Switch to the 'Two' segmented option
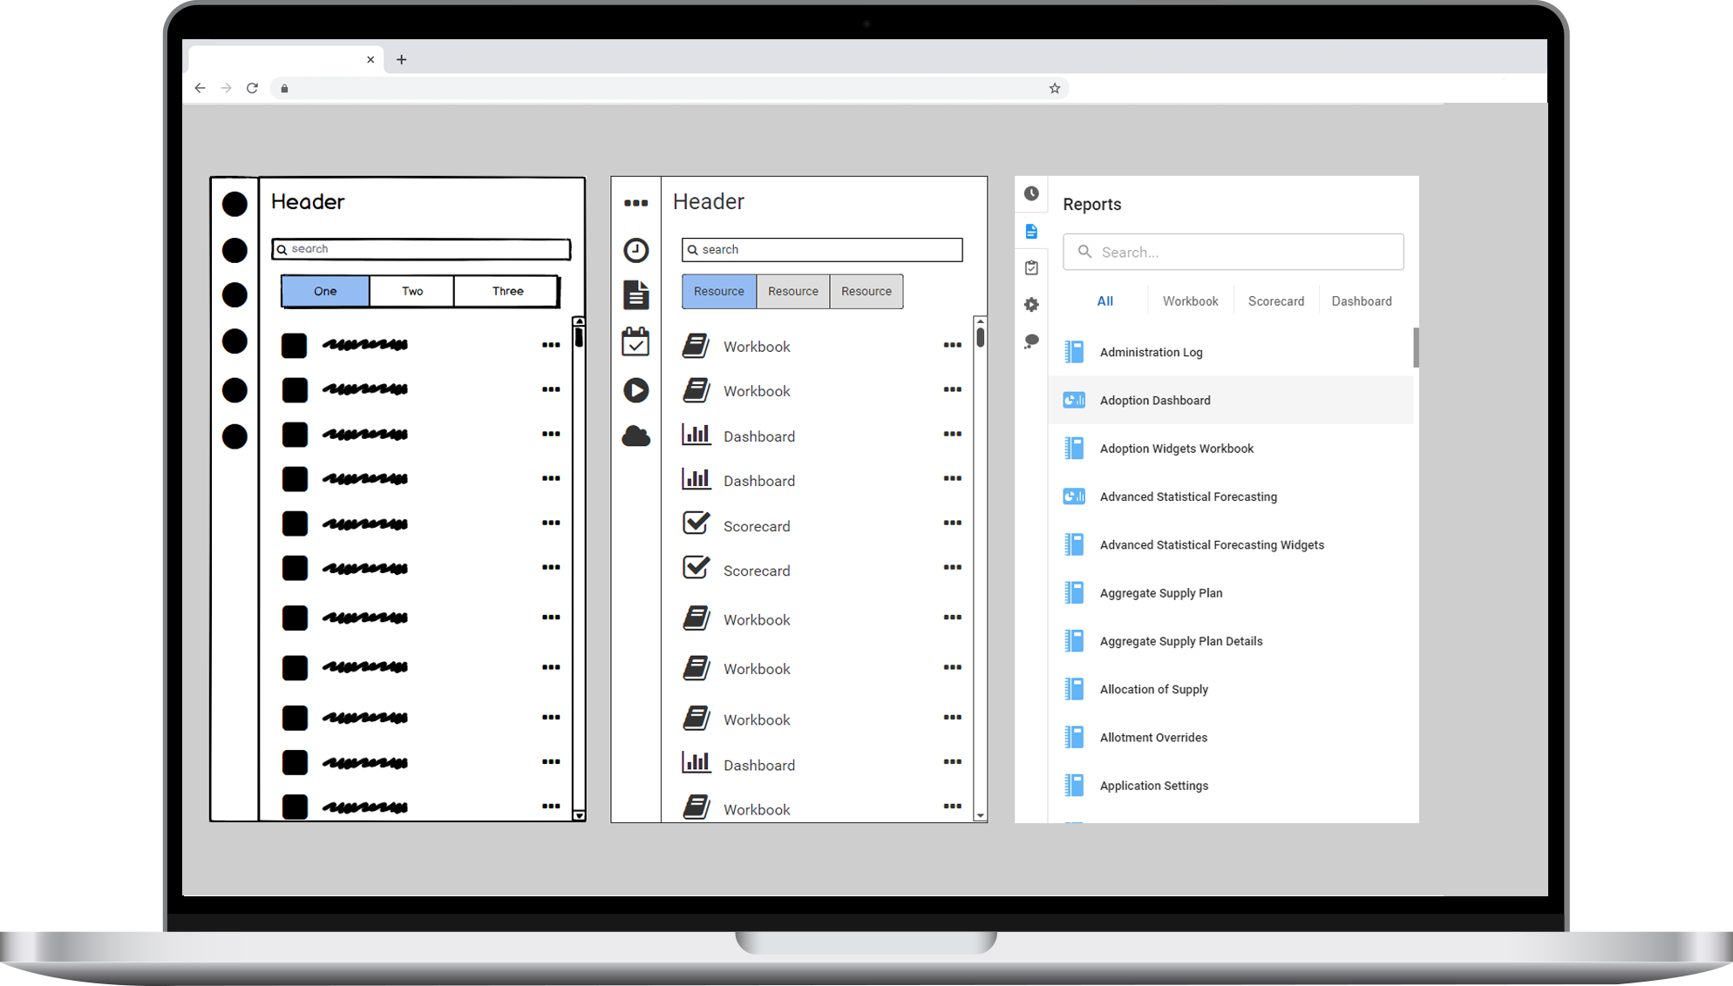Image resolution: width=1733 pixels, height=986 pixels. tap(412, 291)
